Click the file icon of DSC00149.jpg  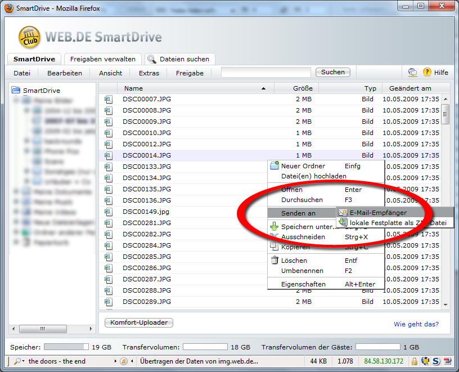point(109,212)
